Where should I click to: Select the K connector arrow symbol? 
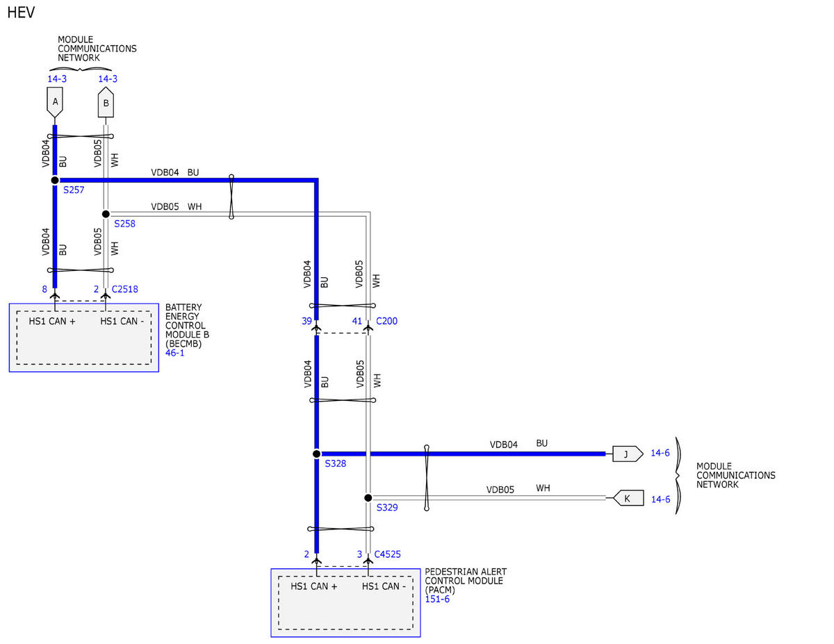[628, 498]
